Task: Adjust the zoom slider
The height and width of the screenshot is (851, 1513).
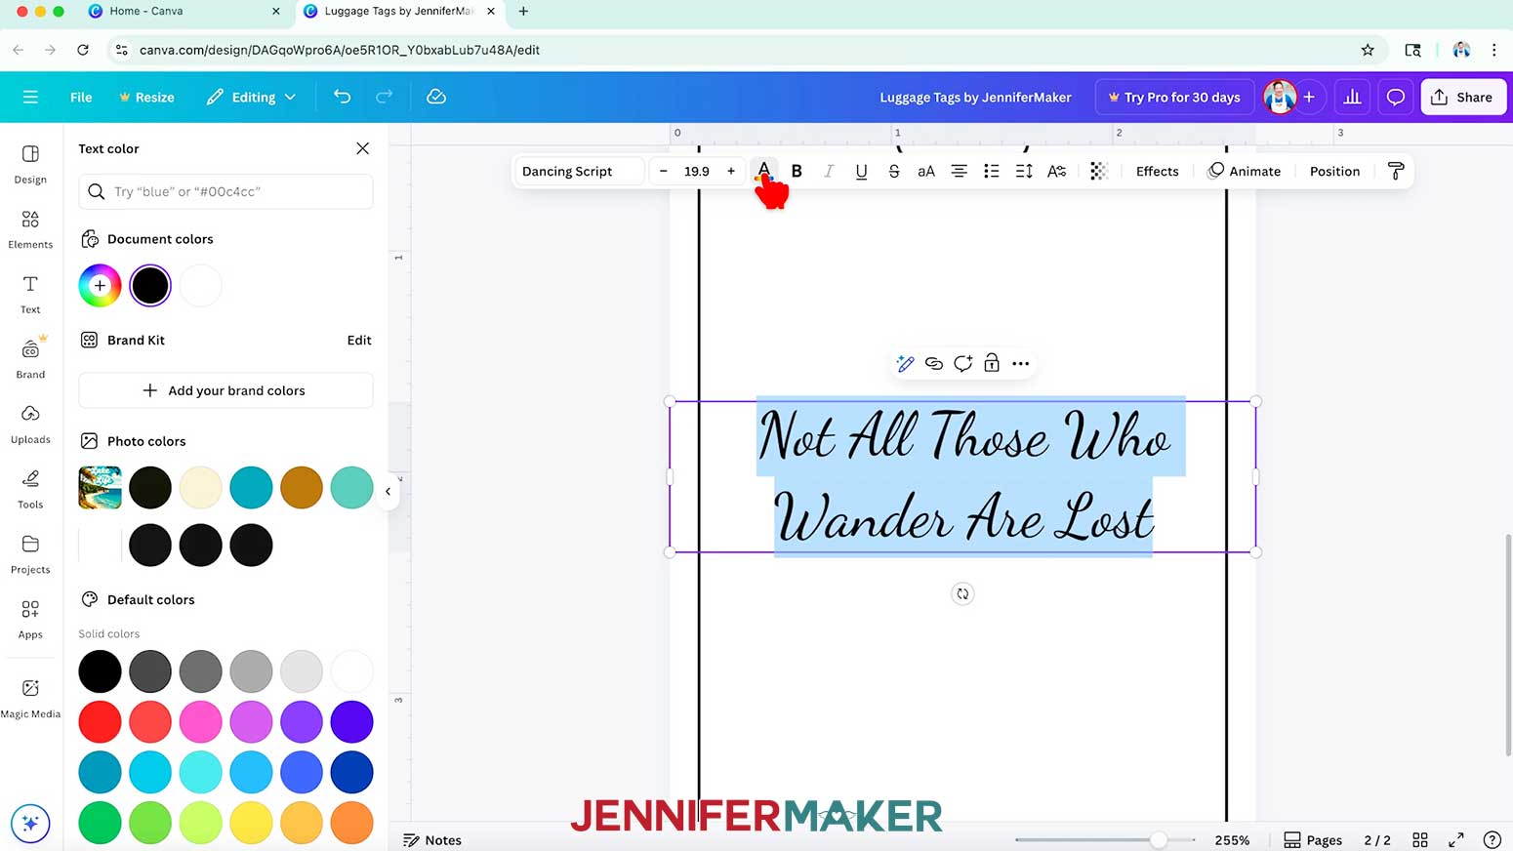Action: 1158,839
